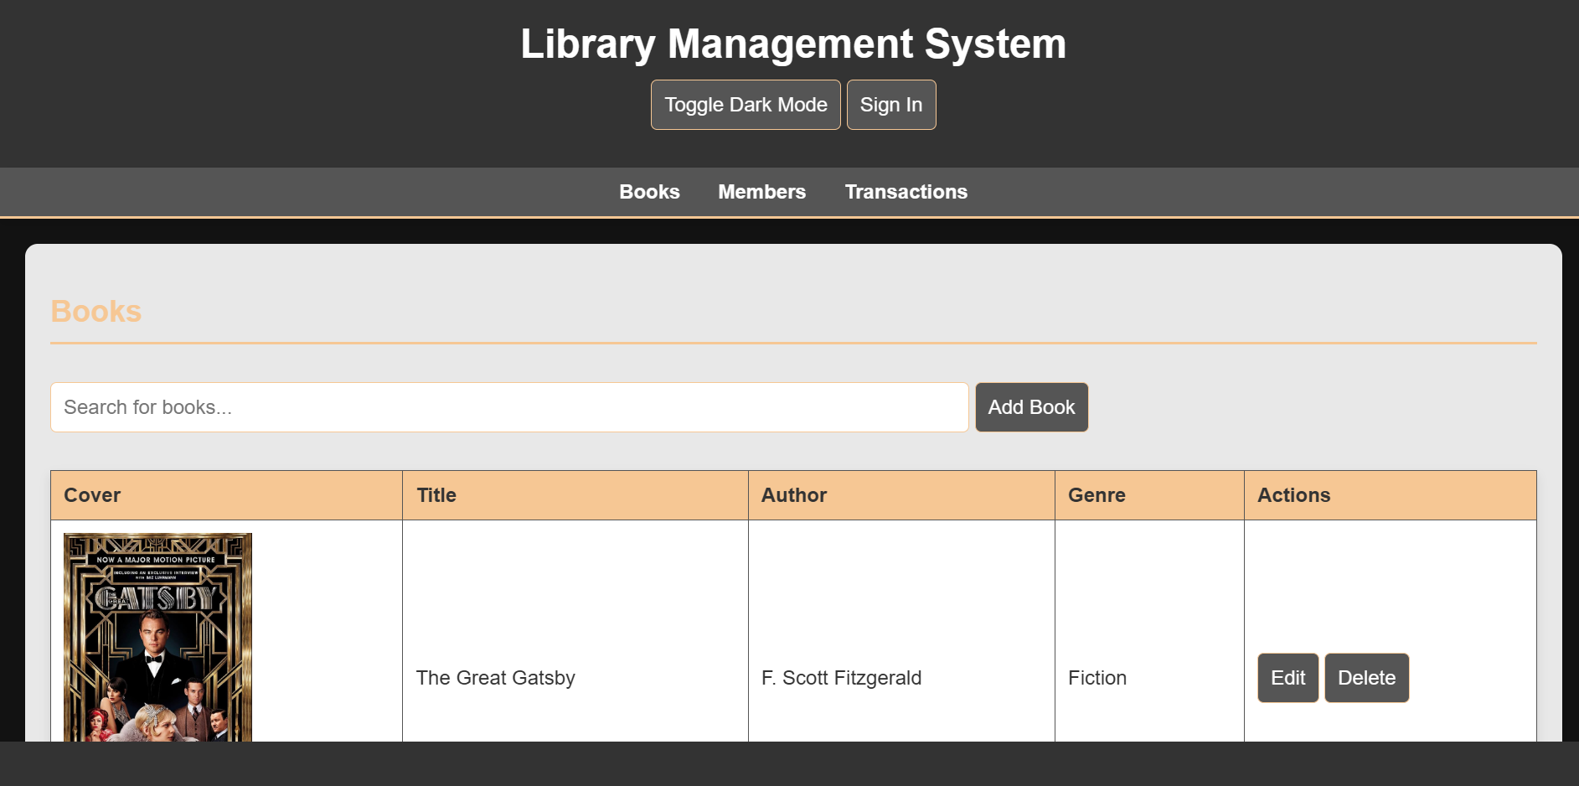This screenshot has width=1579, height=786.
Task: Click the Sign In button
Action: click(x=890, y=105)
